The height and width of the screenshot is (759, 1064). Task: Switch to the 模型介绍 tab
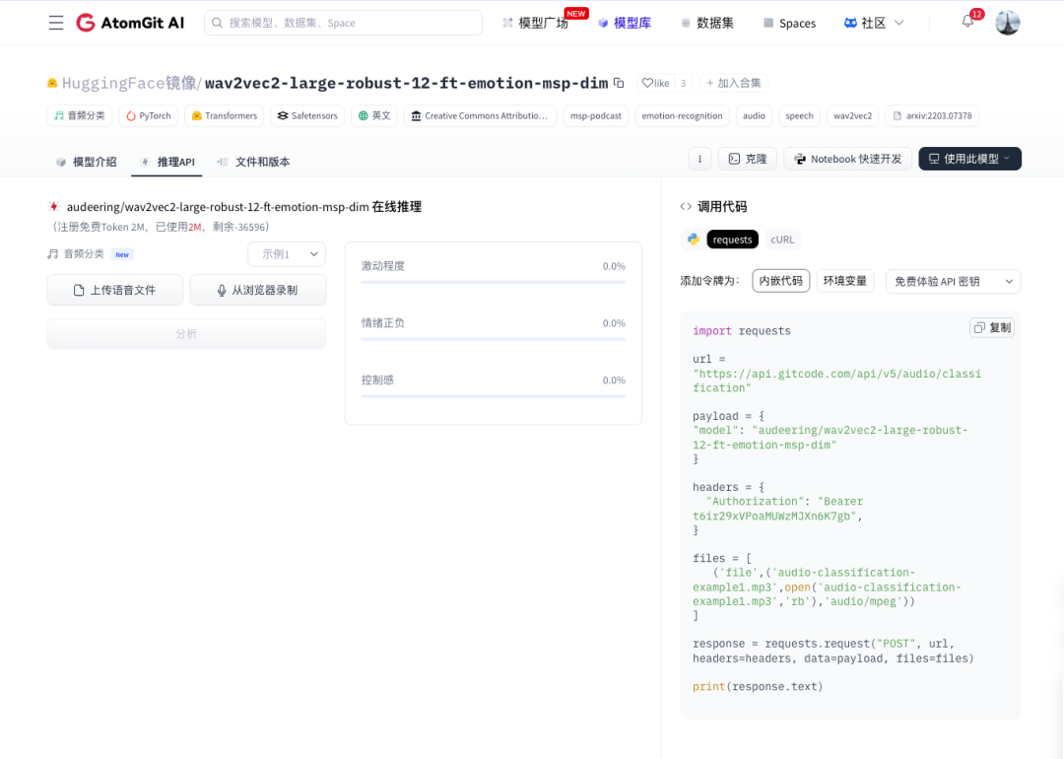(x=86, y=162)
